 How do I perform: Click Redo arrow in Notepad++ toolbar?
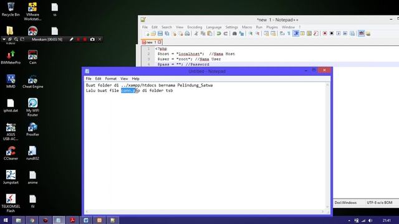[x=226, y=34]
